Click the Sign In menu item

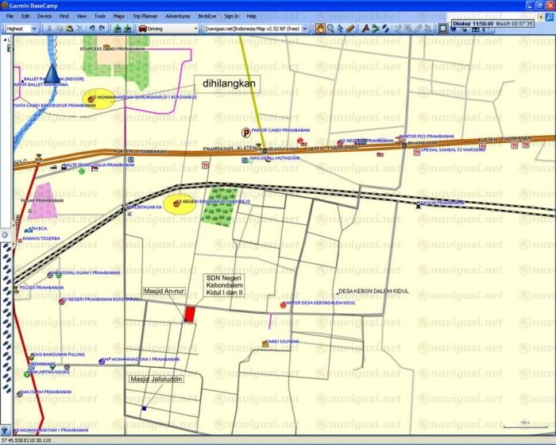tap(232, 16)
